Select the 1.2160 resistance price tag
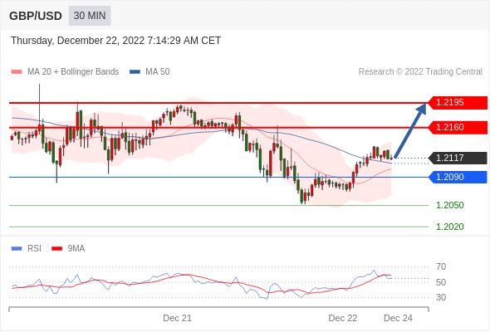Screen dimensions: 490x332 pos(458,128)
